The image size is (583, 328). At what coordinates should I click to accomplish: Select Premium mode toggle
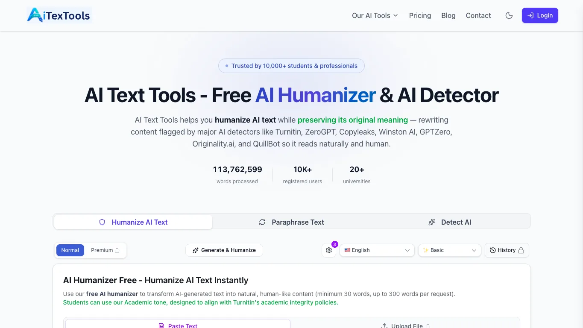105,250
